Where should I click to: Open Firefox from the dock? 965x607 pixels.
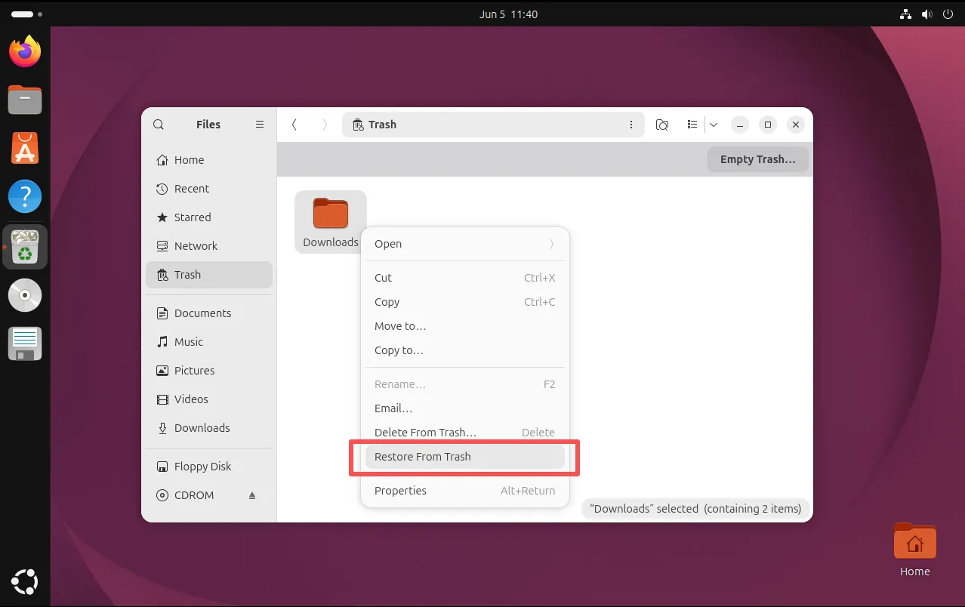[x=25, y=51]
